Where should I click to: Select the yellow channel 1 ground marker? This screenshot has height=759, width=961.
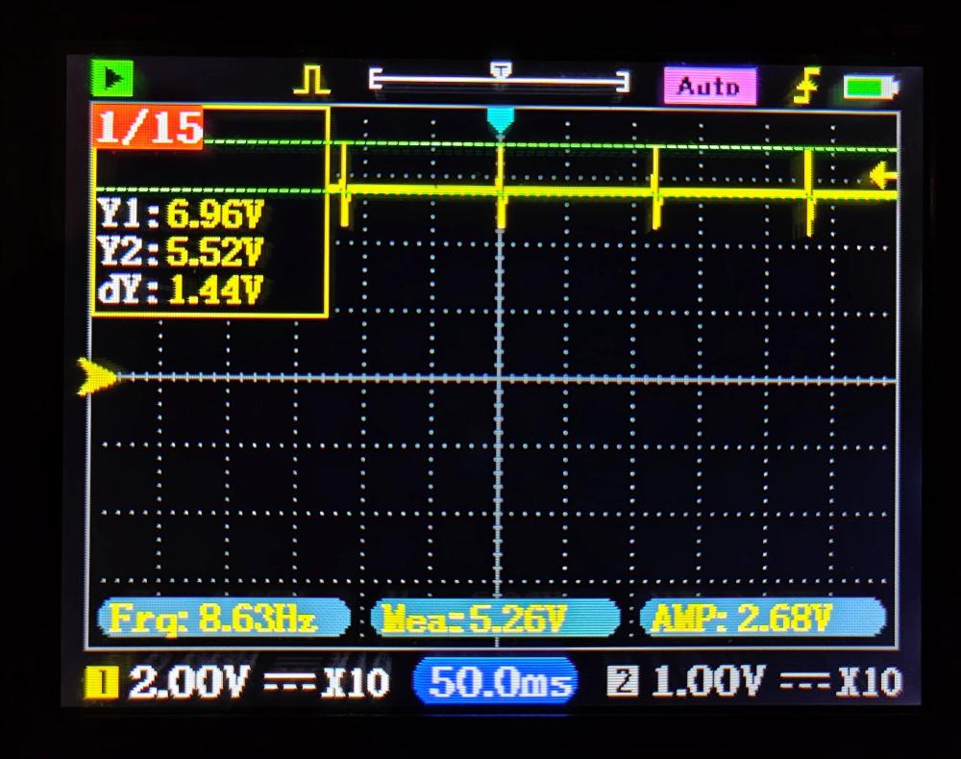point(97,377)
